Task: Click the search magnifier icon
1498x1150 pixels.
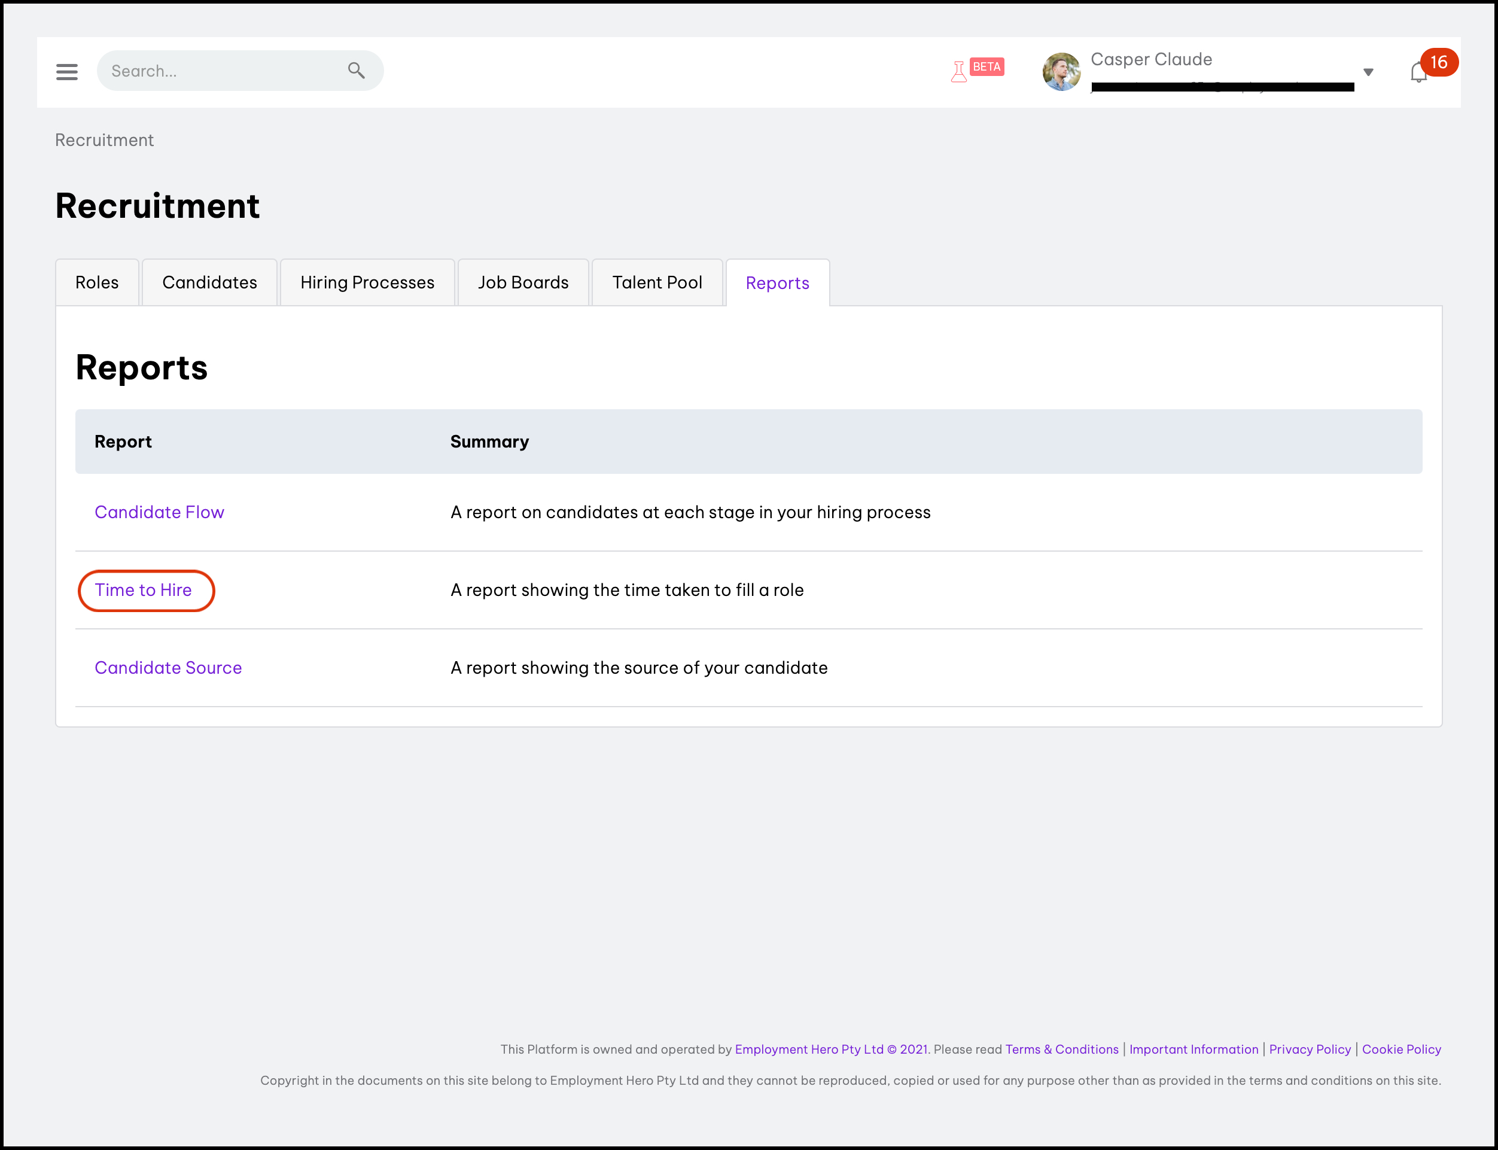Action: (x=356, y=70)
